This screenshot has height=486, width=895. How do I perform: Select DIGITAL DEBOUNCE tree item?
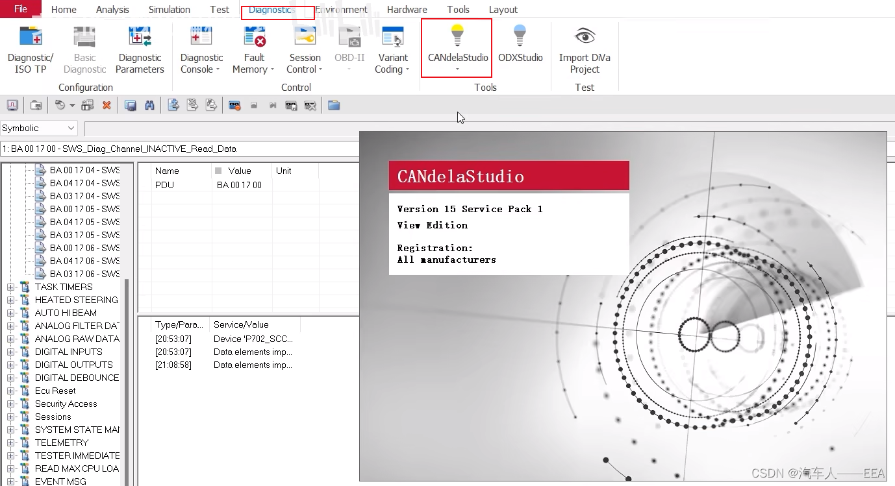77,378
